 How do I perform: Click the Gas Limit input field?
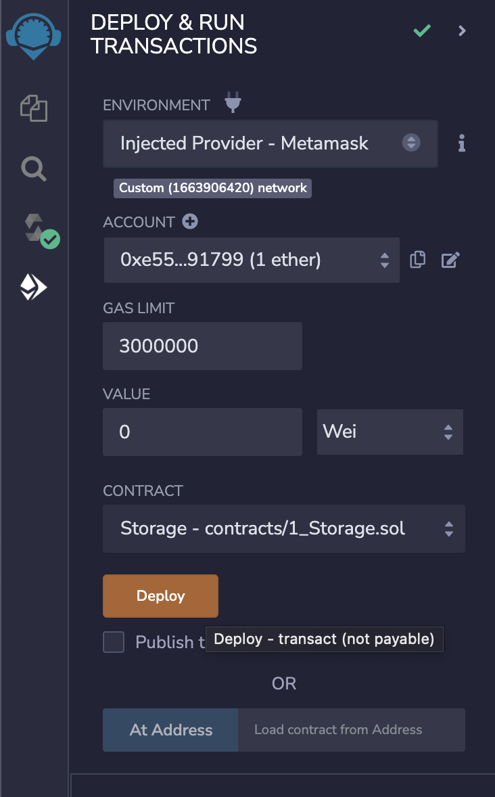202,346
